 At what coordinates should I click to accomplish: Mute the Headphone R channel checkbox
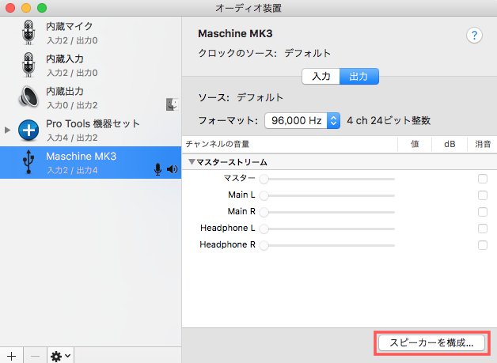point(483,245)
